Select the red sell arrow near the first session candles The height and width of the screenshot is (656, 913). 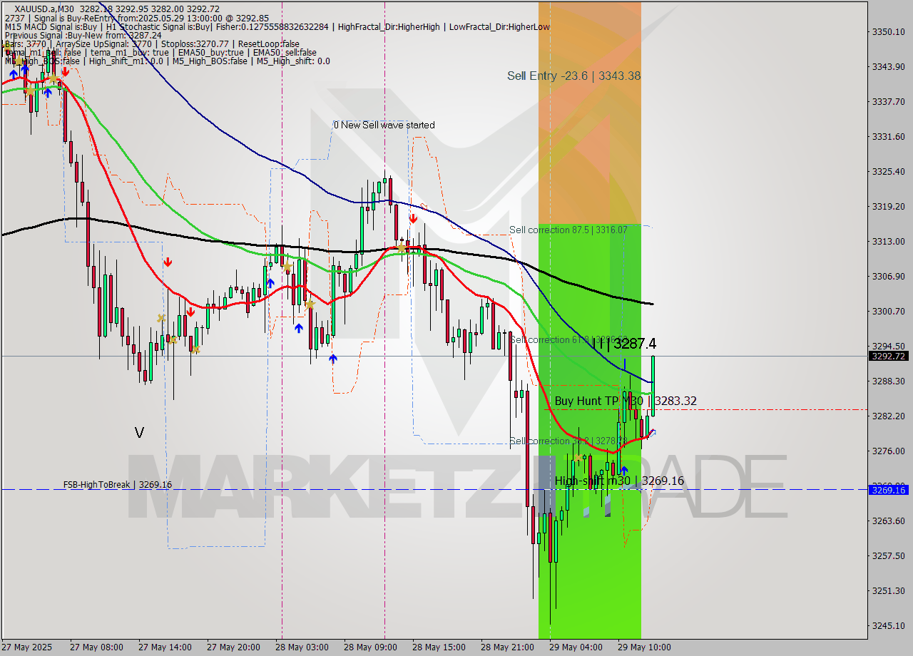pyautogui.click(x=65, y=72)
